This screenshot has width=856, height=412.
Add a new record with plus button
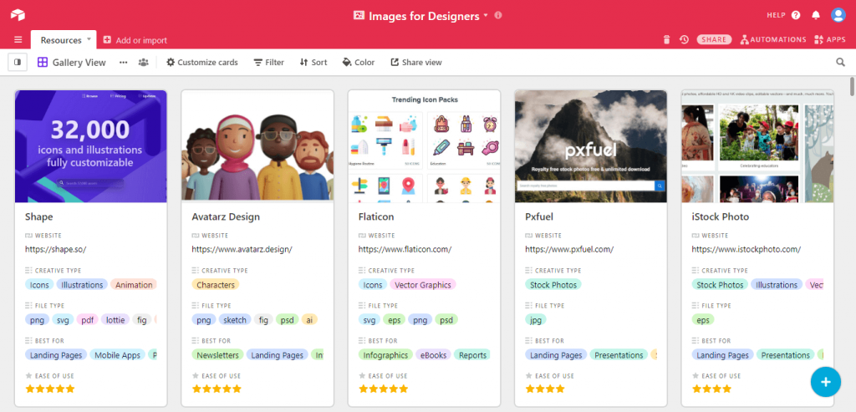825,382
